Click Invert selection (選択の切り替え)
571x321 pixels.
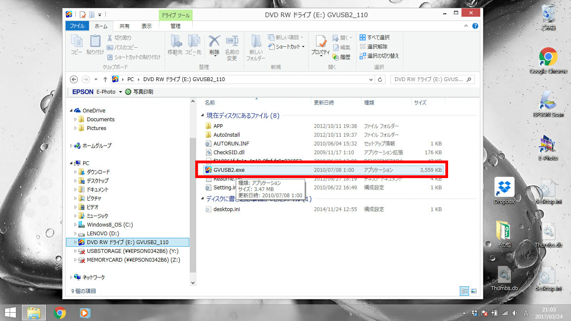click(x=380, y=56)
